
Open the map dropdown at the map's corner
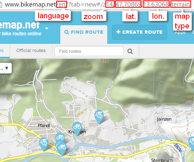click(x=5, y=68)
